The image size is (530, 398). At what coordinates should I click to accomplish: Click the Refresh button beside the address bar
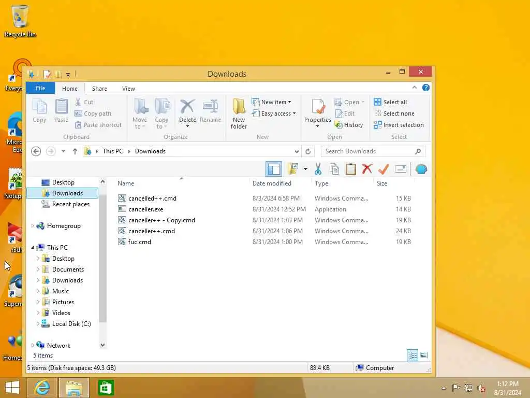[x=308, y=151]
